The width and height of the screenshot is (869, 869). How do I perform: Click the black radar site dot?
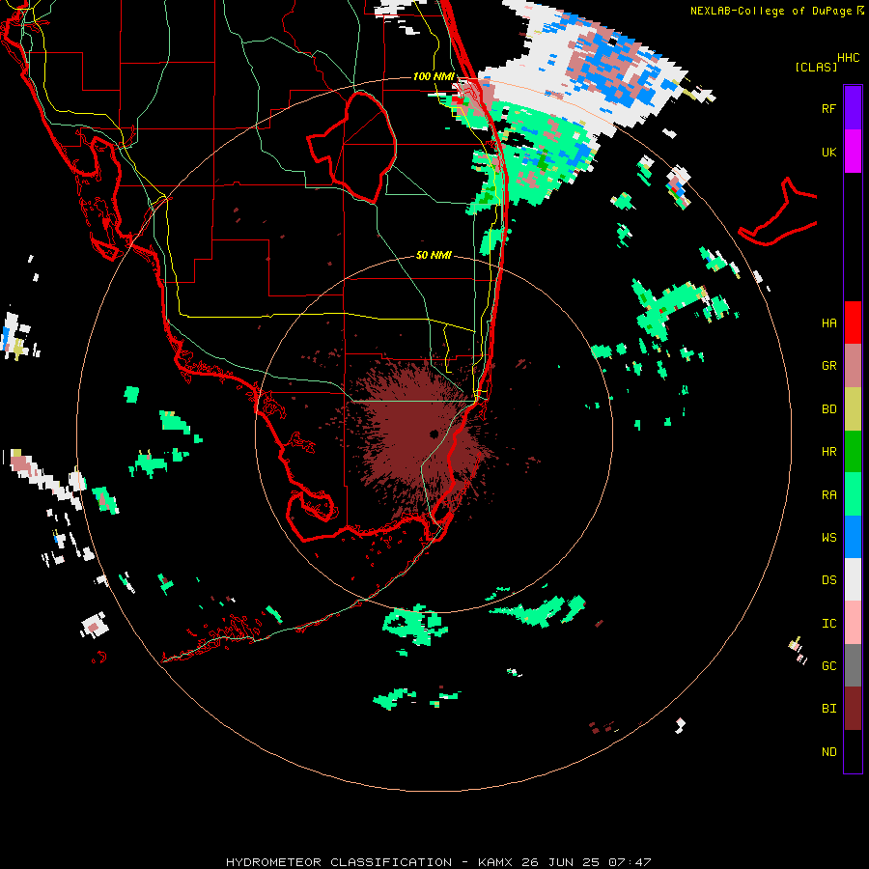pos(434,434)
